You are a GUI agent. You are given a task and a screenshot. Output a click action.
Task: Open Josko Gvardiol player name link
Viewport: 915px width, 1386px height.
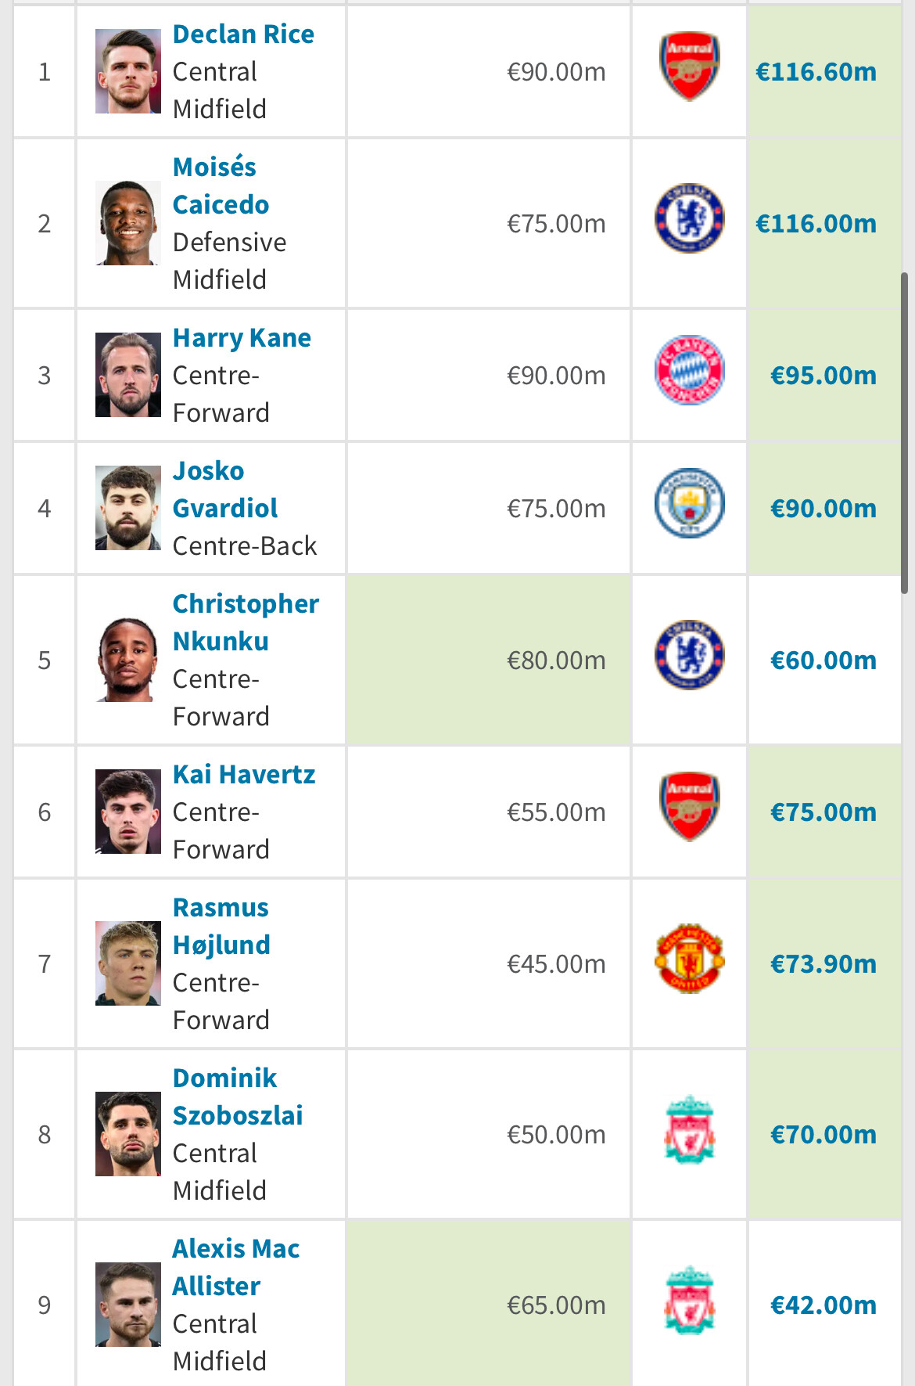click(x=225, y=489)
